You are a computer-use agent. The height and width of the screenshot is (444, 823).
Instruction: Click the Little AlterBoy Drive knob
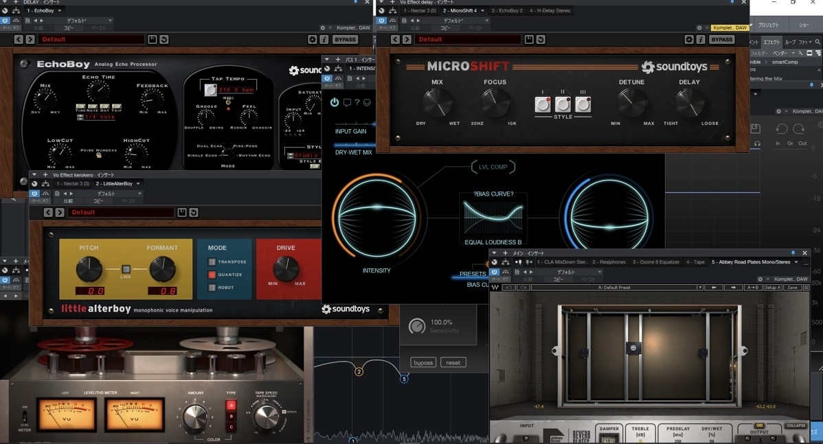pos(286,269)
